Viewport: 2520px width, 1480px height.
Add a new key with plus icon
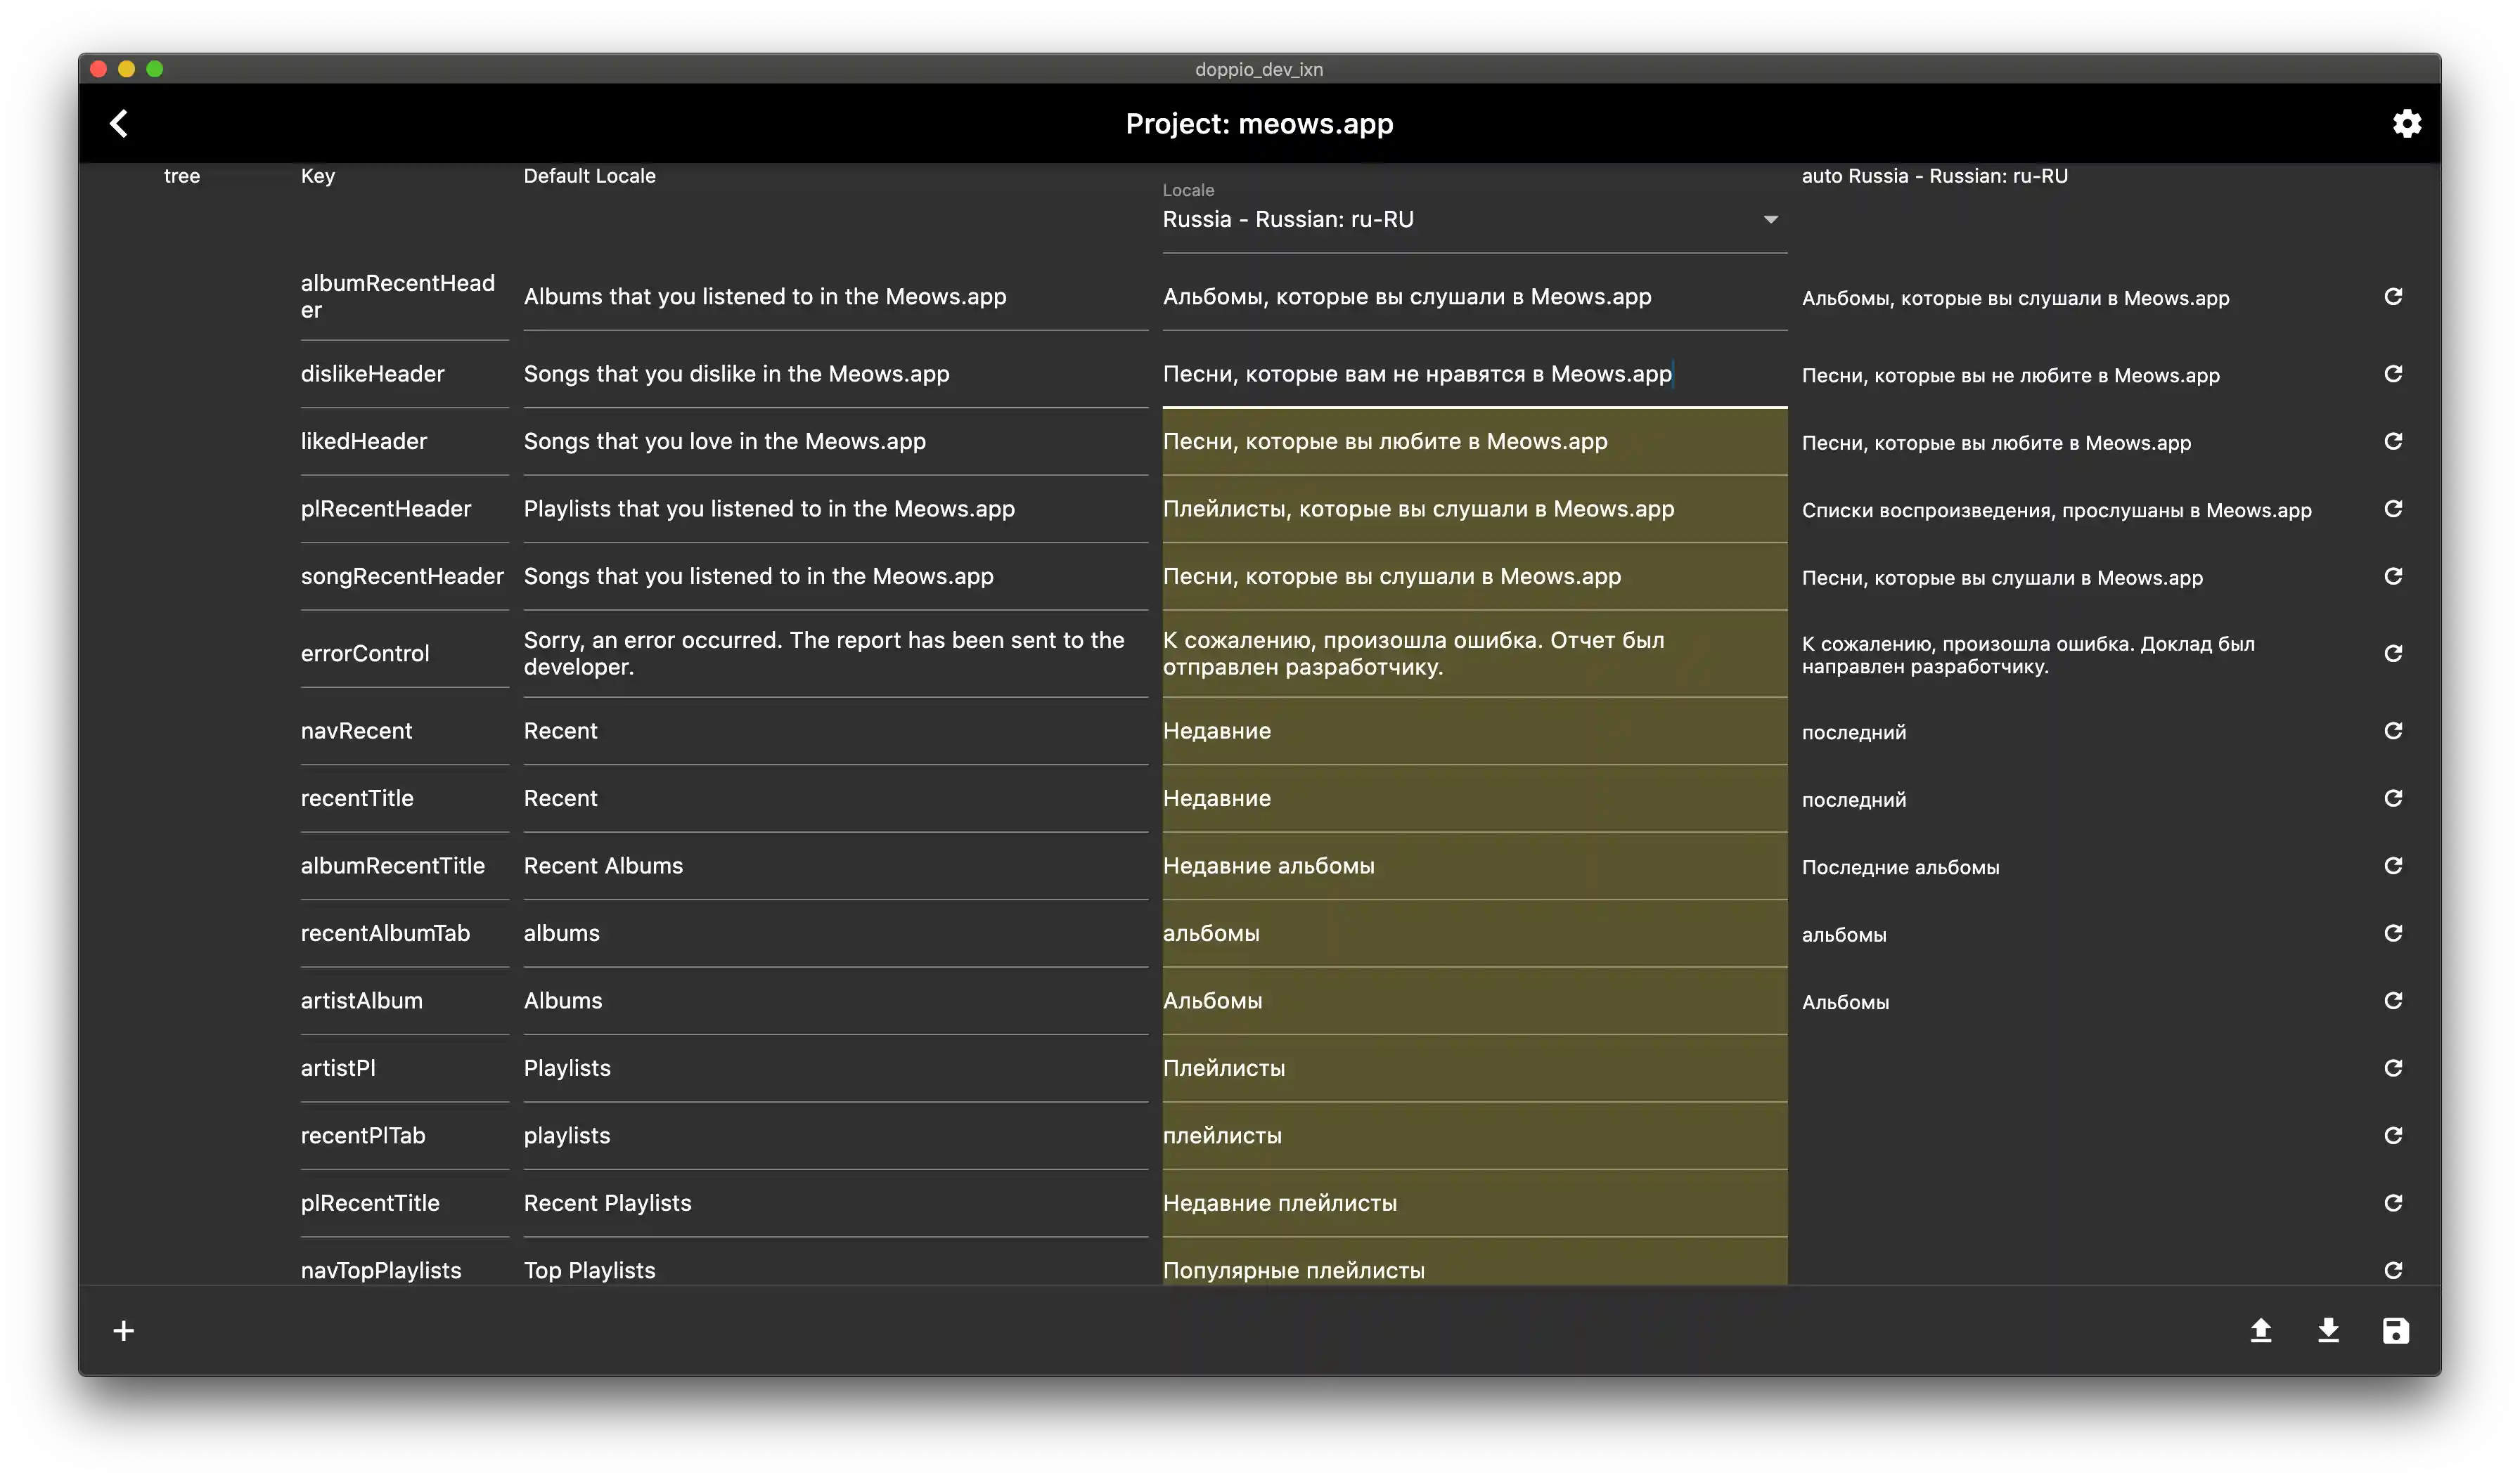(x=123, y=1330)
